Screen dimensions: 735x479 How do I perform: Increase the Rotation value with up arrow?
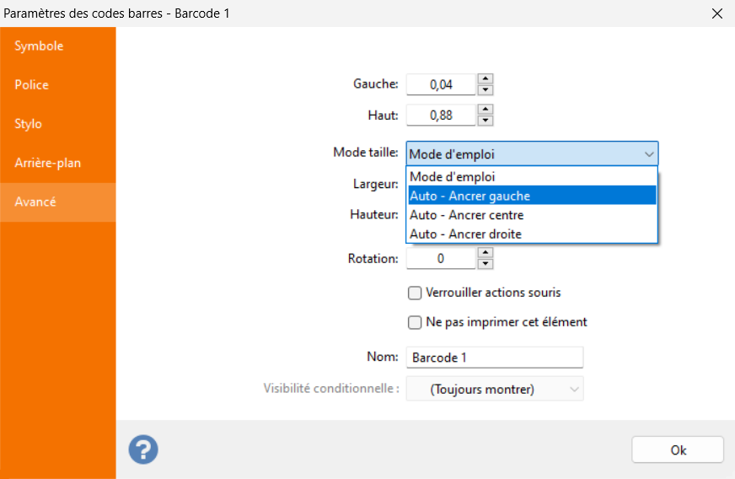(486, 253)
